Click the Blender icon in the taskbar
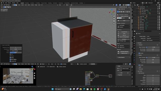 tap(108, 89)
